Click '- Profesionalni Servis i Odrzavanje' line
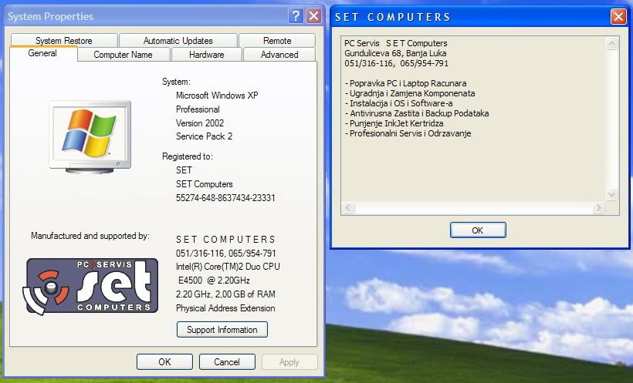This screenshot has width=633, height=383. click(x=408, y=133)
